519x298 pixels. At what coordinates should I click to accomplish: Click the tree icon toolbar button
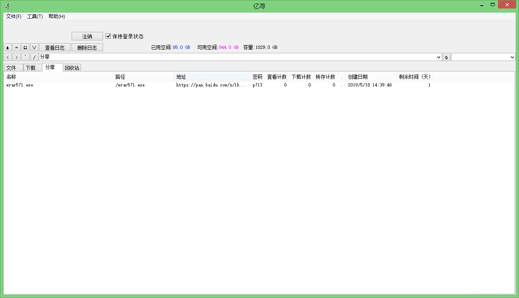8,48
